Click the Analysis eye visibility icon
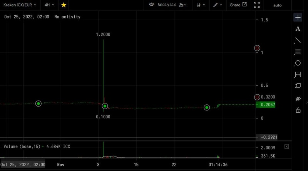 (151, 5)
